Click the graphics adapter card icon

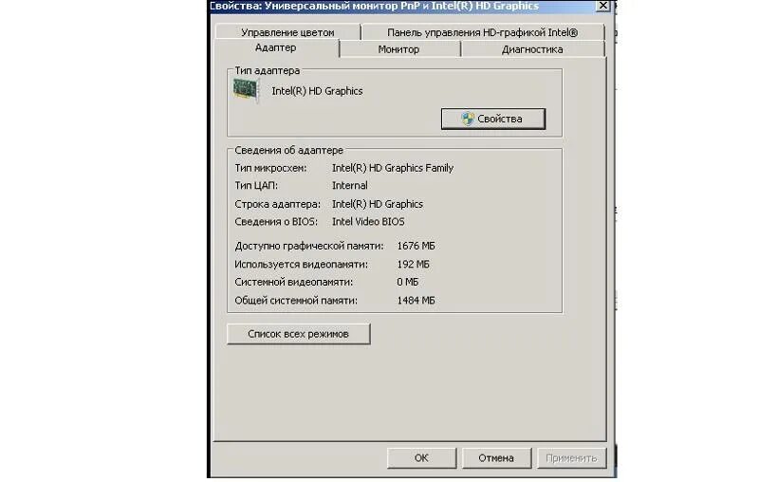click(246, 90)
